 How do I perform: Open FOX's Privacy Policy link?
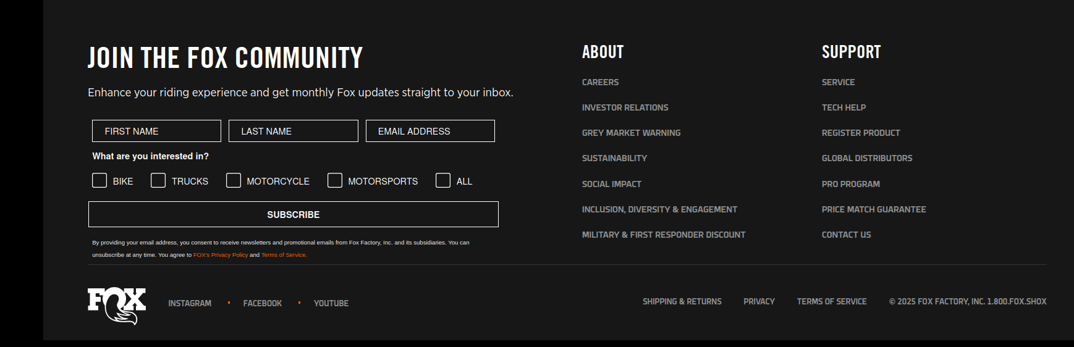point(221,255)
